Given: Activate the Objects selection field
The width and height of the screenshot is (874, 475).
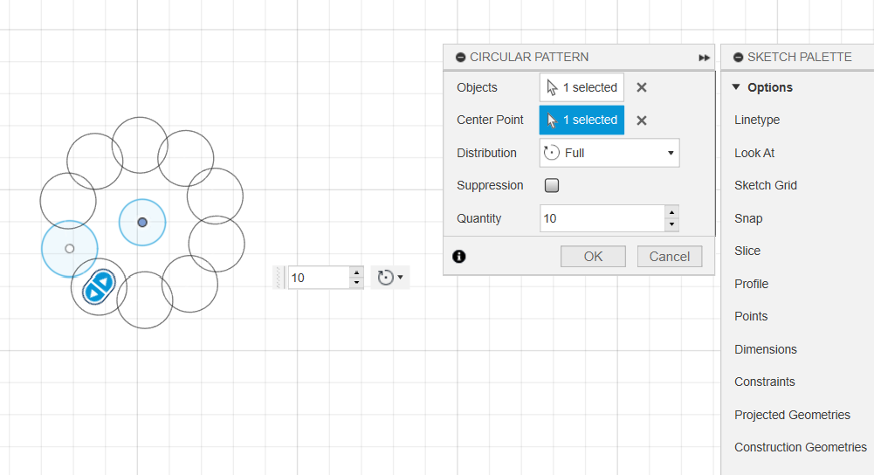Looking at the screenshot, I should coord(582,87).
